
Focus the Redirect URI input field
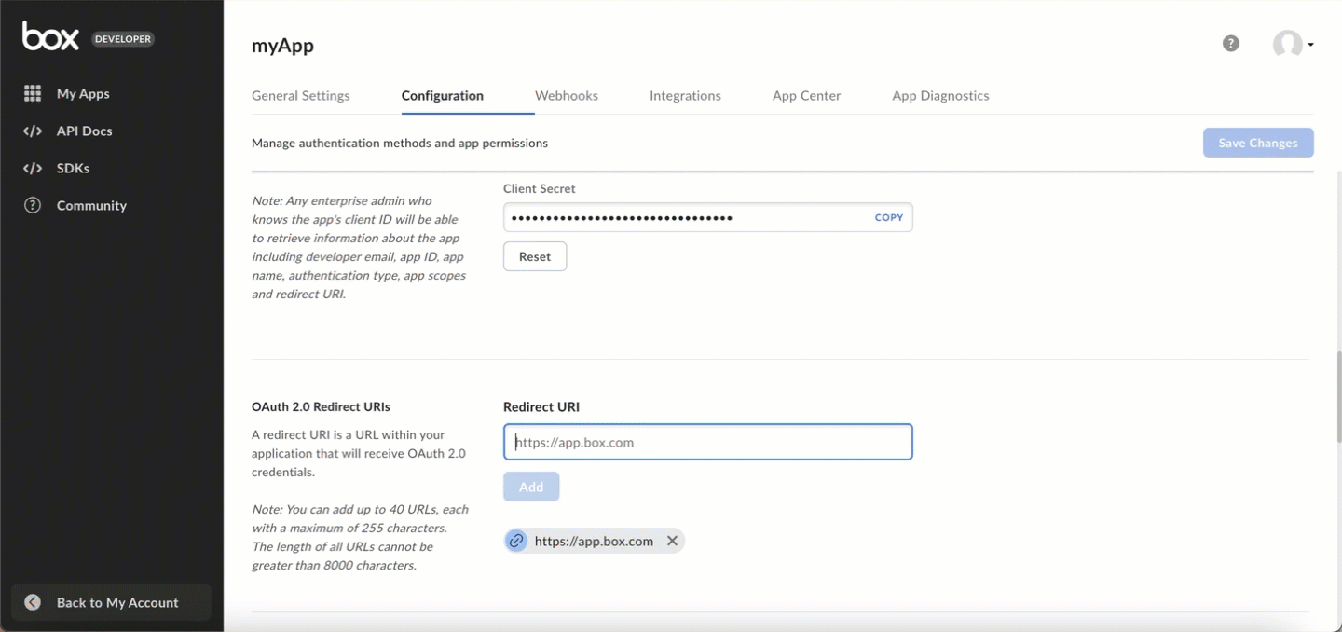(x=707, y=442)
